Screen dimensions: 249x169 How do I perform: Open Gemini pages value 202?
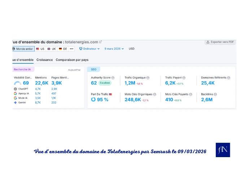click(54, 102)
